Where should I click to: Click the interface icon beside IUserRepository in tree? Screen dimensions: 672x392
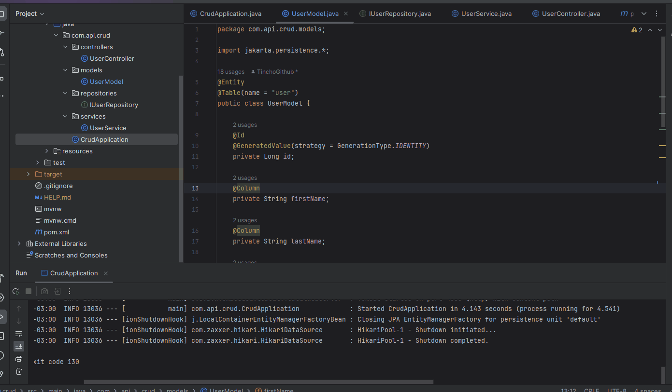(x=85, y=105)
